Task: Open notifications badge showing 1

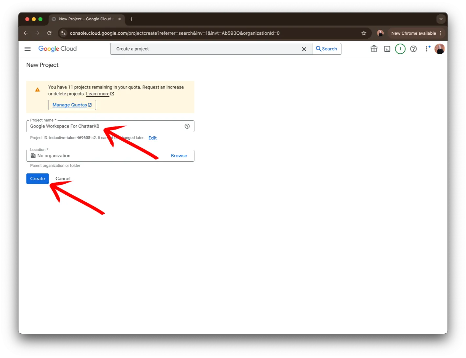Action: tap(400, 49)
